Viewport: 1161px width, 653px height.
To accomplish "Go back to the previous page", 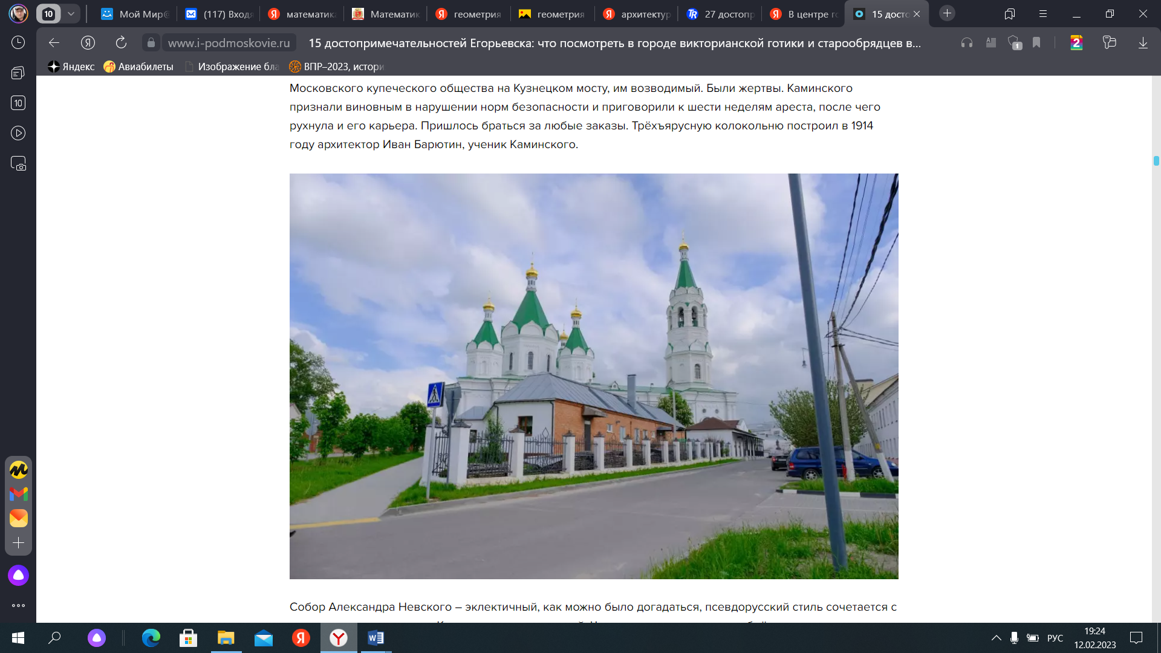I will [54, 42].
